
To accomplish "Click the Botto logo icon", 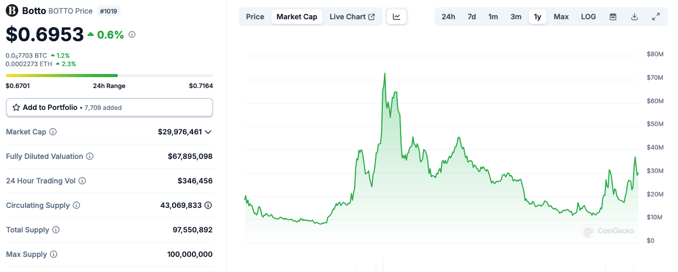I will tap(12, 10).
